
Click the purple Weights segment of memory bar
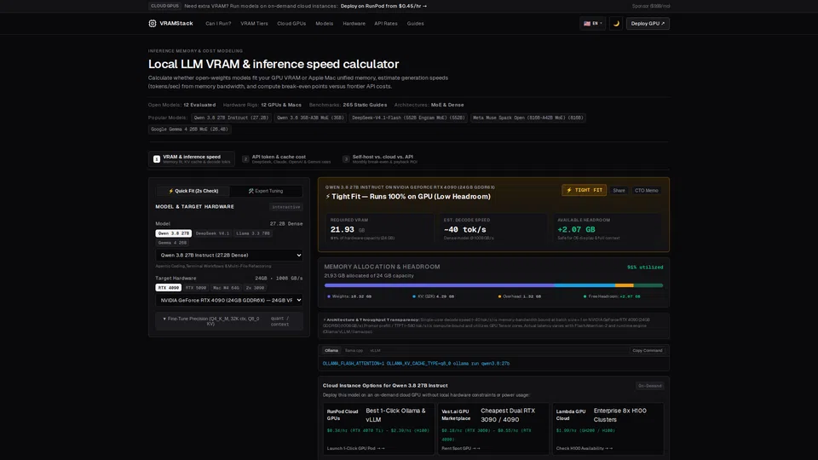[440, 285]
